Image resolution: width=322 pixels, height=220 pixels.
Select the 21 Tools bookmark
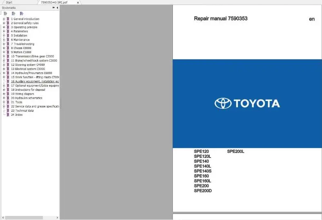tap(16, 102)
